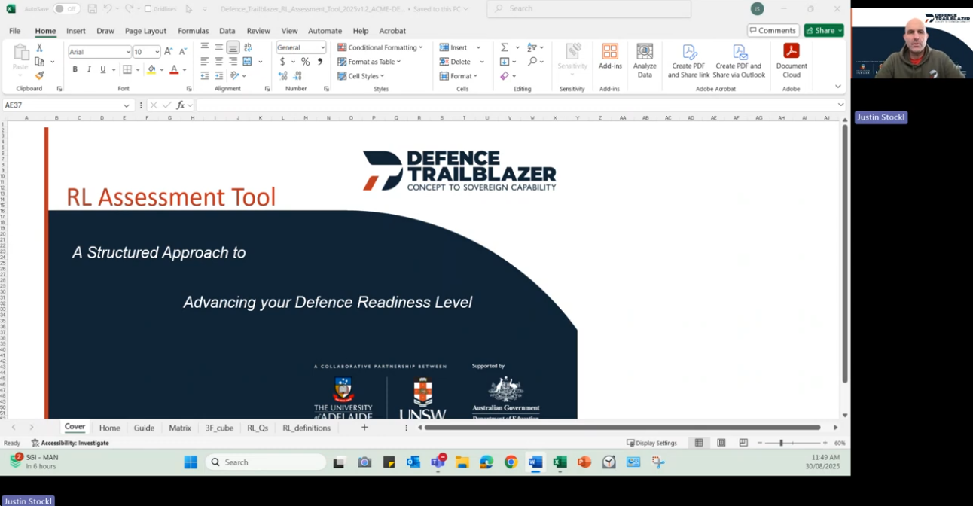This screenshot has height=506, width=973.
Task: Increase the font size
Action: [169, 51]
